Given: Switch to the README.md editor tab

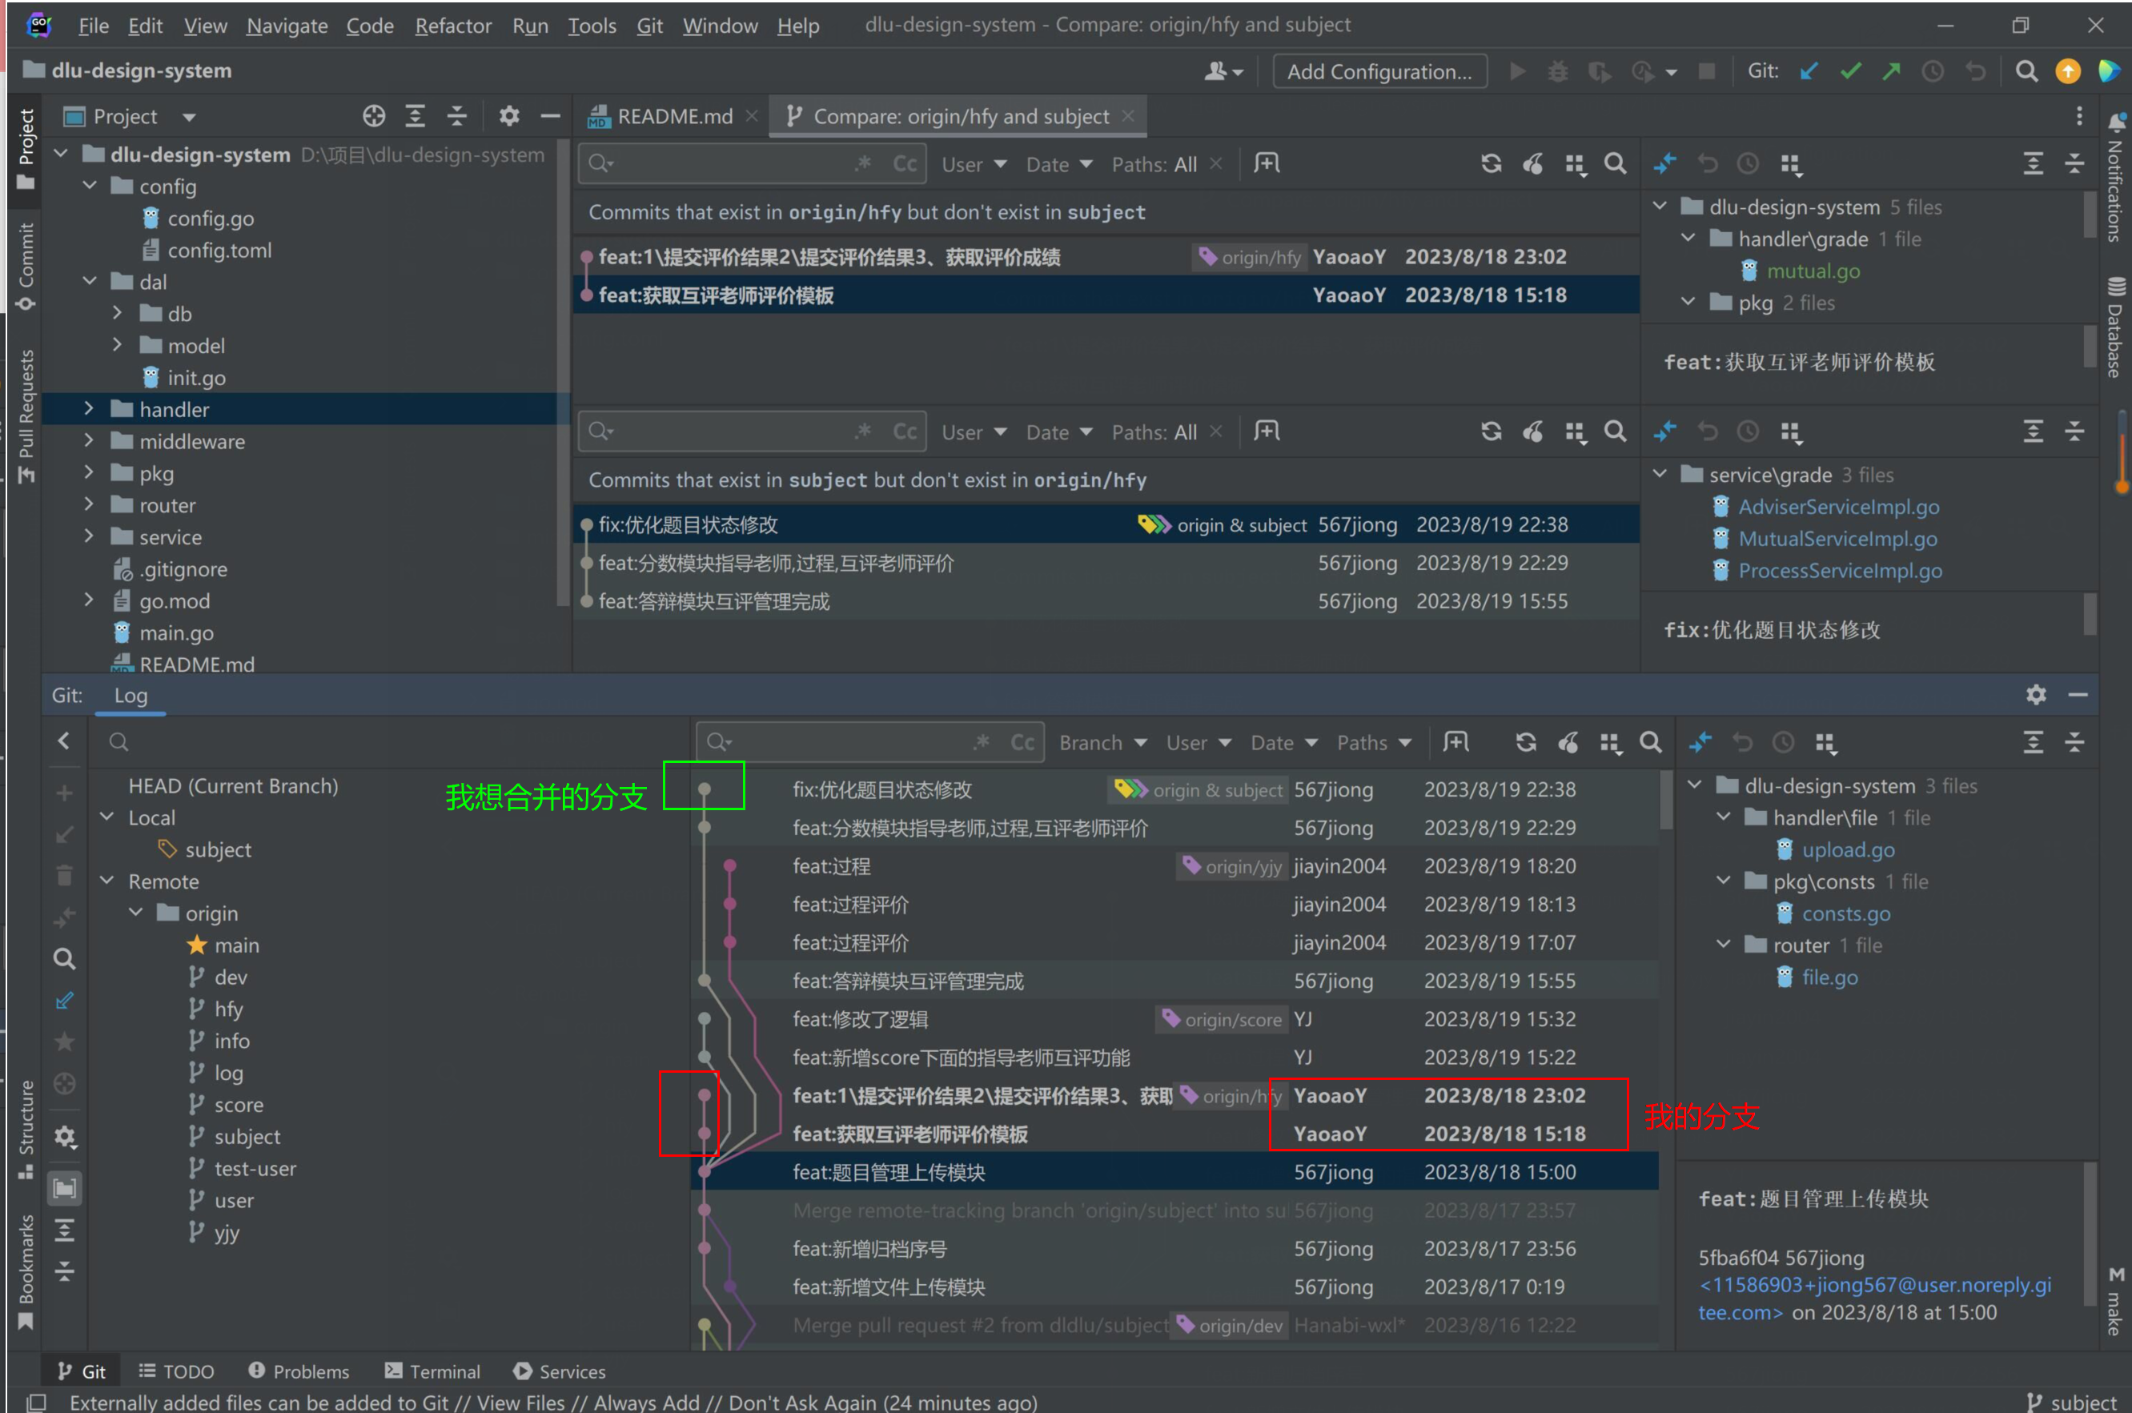Looking at the screenshot, I should pos(674,116).
